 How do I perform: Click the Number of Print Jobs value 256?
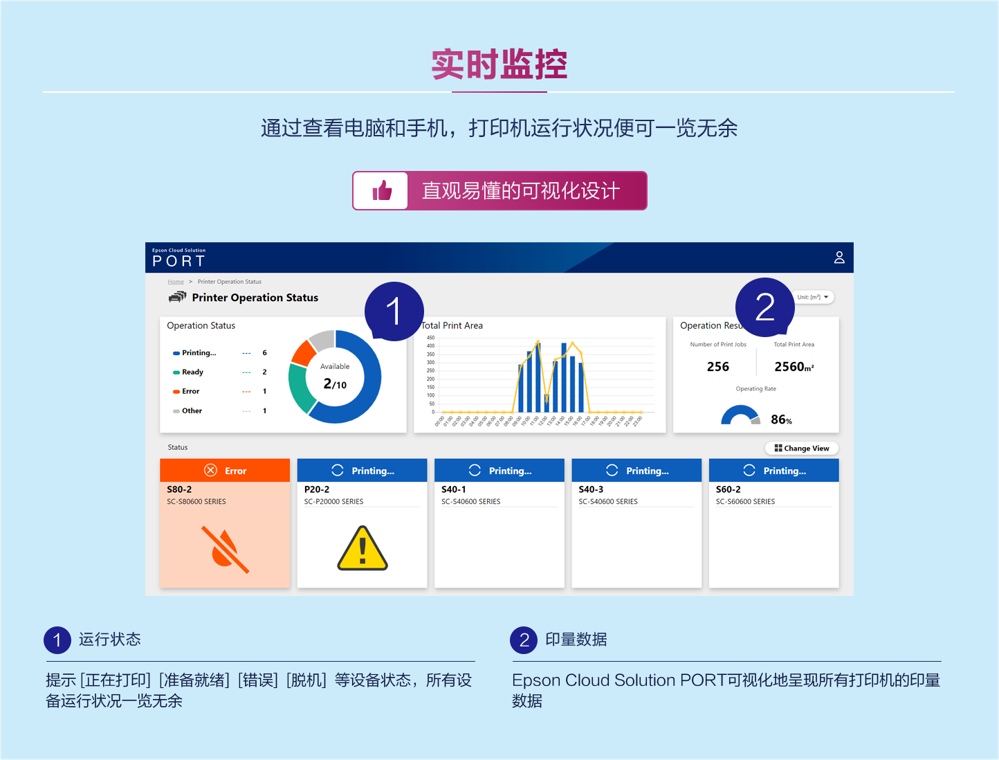718,367
